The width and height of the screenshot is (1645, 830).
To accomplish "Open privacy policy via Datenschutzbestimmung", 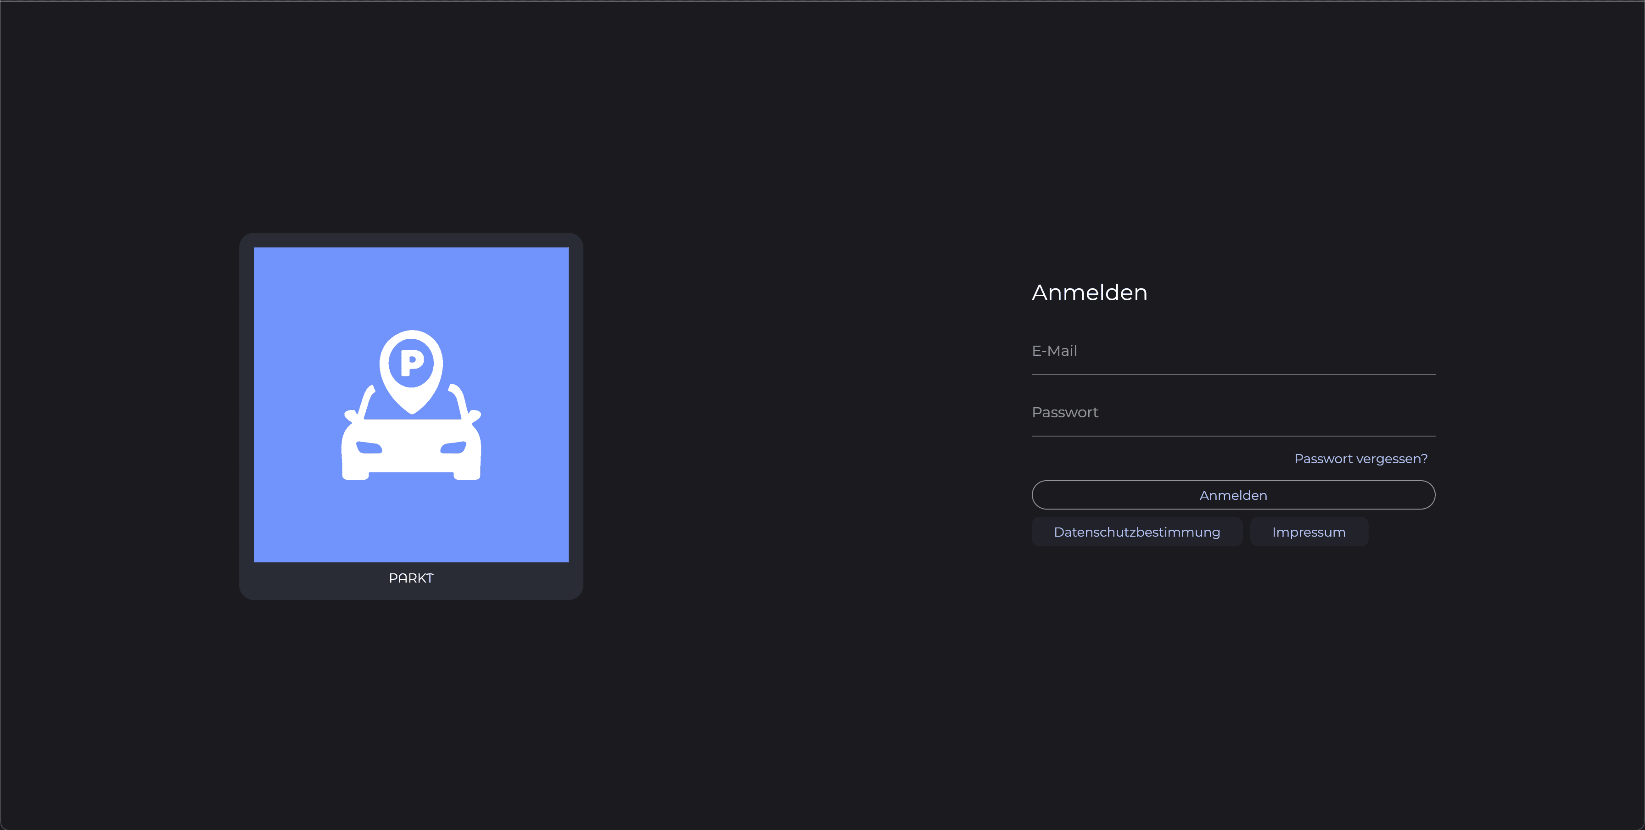I will click(x=1137, y=532).
